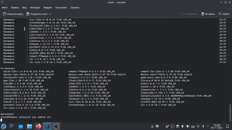Viewport: 232px width, 130px height.
Task: Click the terminal vertical scrollbar handle
Action: (x=230, y=113)
